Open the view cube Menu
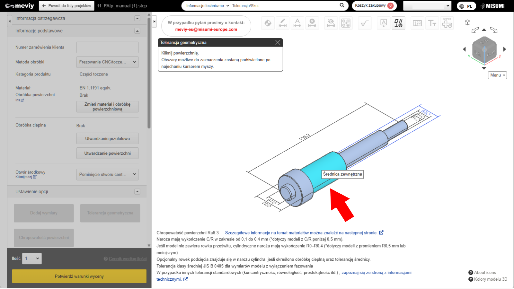Screen dimensions: 514x289 (x=497, y=75)
